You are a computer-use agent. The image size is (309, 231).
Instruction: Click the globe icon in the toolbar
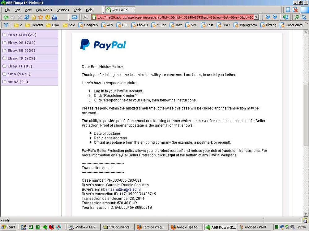pos(285,17)
